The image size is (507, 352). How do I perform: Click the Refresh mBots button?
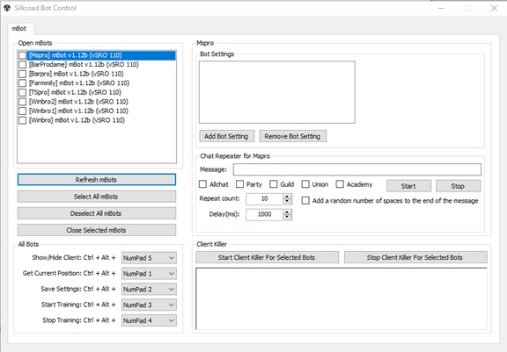tap(97, 180)
